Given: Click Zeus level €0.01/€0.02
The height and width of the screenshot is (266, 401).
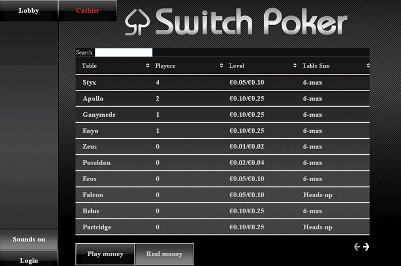Looking at the screenshot, I should [x=246, y=147].
